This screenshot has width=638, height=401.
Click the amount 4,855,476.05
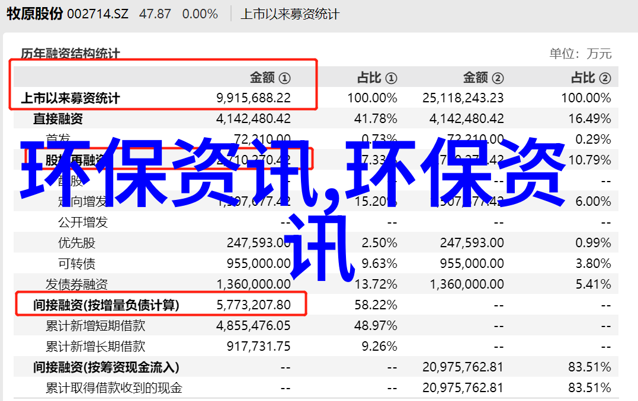(x=254, y=326)
